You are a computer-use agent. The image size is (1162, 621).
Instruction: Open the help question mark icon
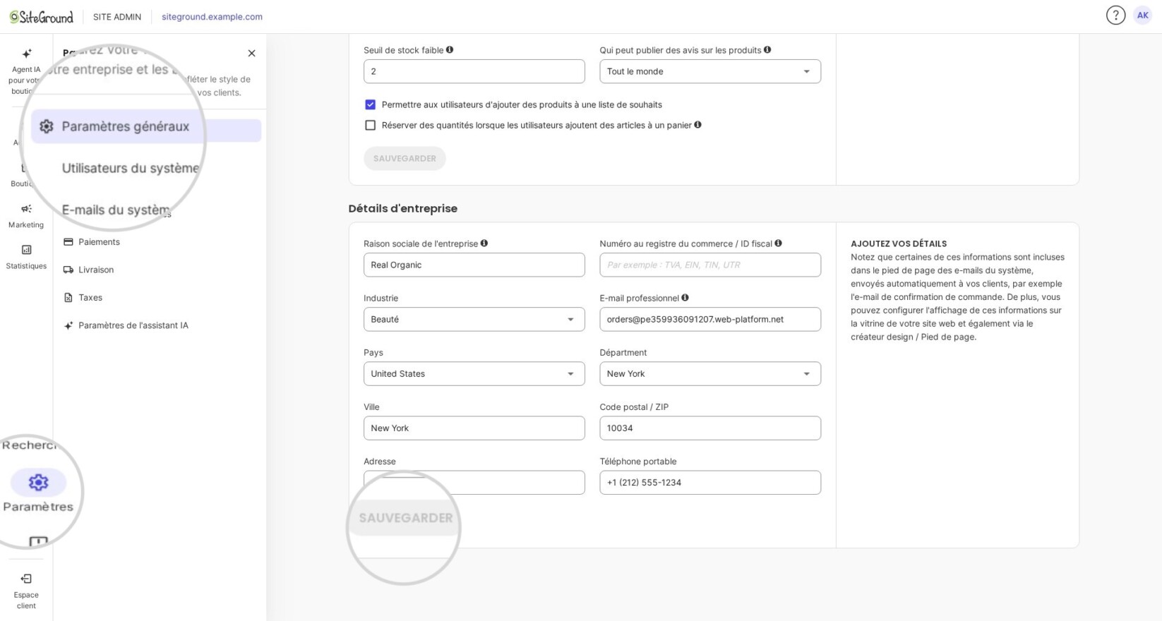click(1115, 16)
